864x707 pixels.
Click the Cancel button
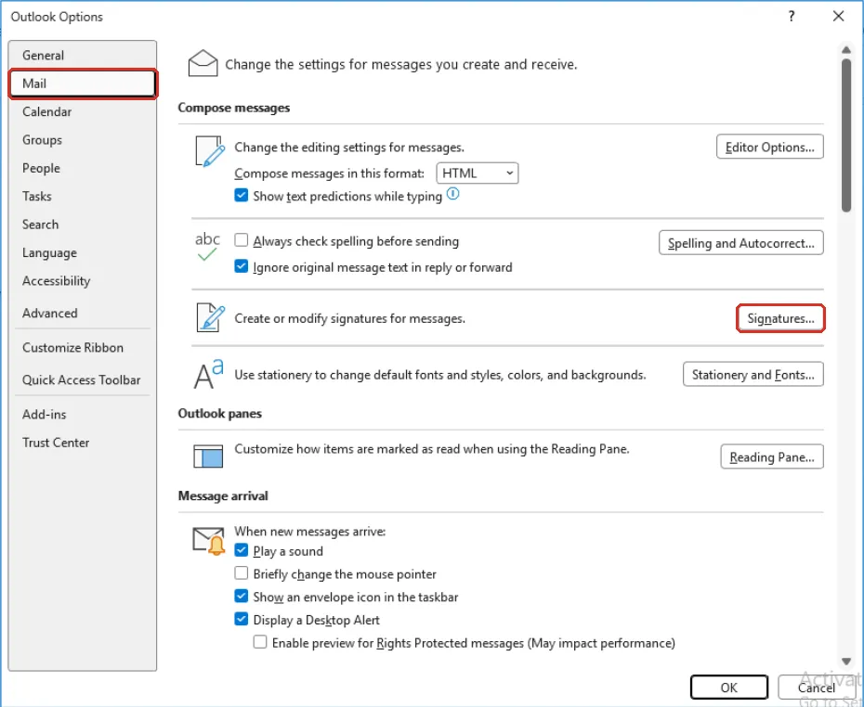click(x=816, y=688)
